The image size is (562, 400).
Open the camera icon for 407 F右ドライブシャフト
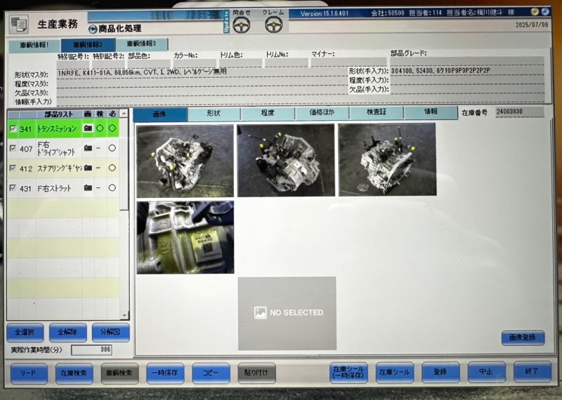point(88,148)
